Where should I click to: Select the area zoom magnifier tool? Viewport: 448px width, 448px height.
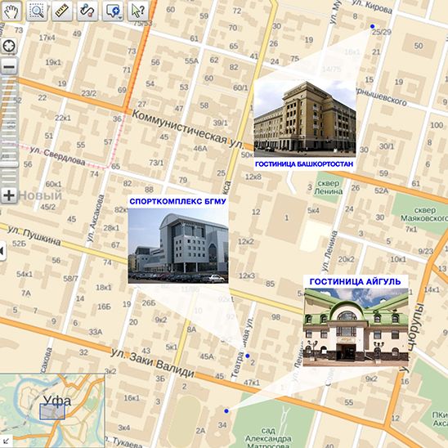tap(37, 11)
